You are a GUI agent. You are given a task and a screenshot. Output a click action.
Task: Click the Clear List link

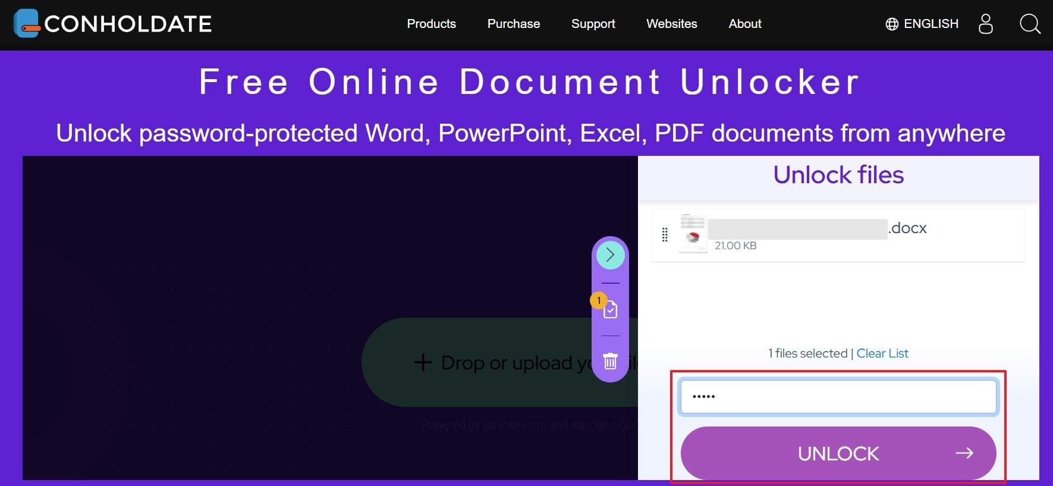coord(882,353)
